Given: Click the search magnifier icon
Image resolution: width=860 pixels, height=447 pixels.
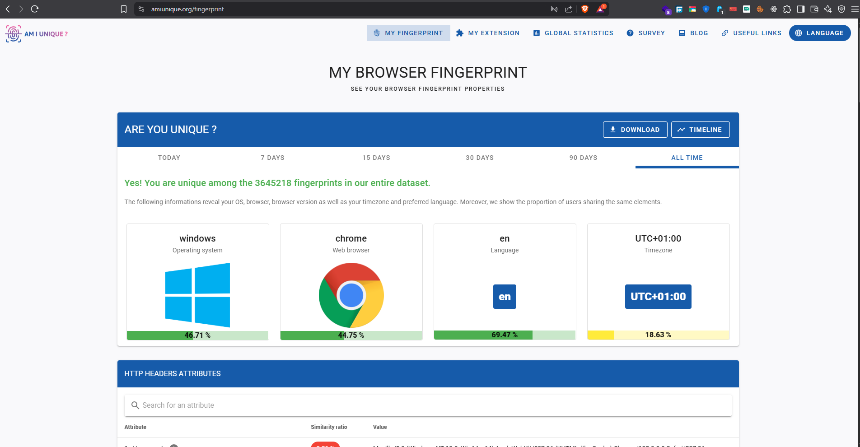Looking at the screenshot, I should (135, 405).
